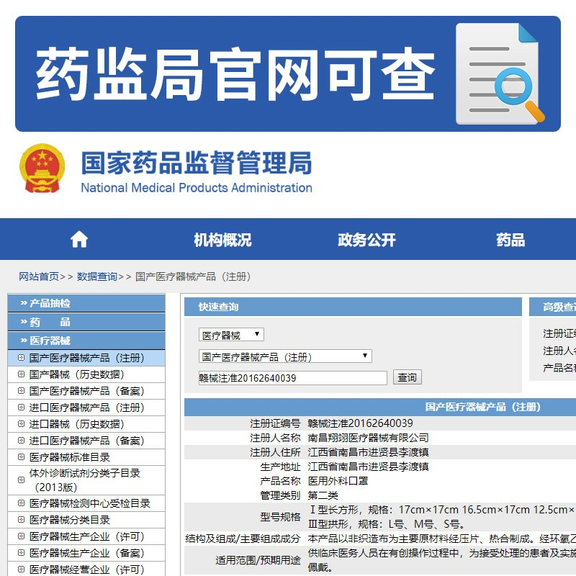Follow the 数据查询 breadcrumb link
576x576 pixels.
pyautogui.click(x=97, y=276)
